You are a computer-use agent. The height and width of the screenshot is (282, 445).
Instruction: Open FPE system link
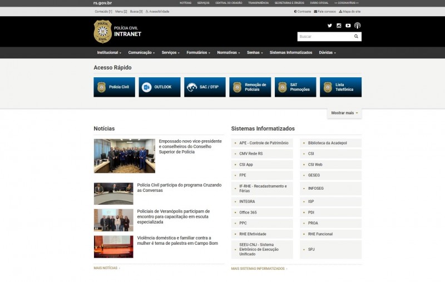tap(262, 175)
